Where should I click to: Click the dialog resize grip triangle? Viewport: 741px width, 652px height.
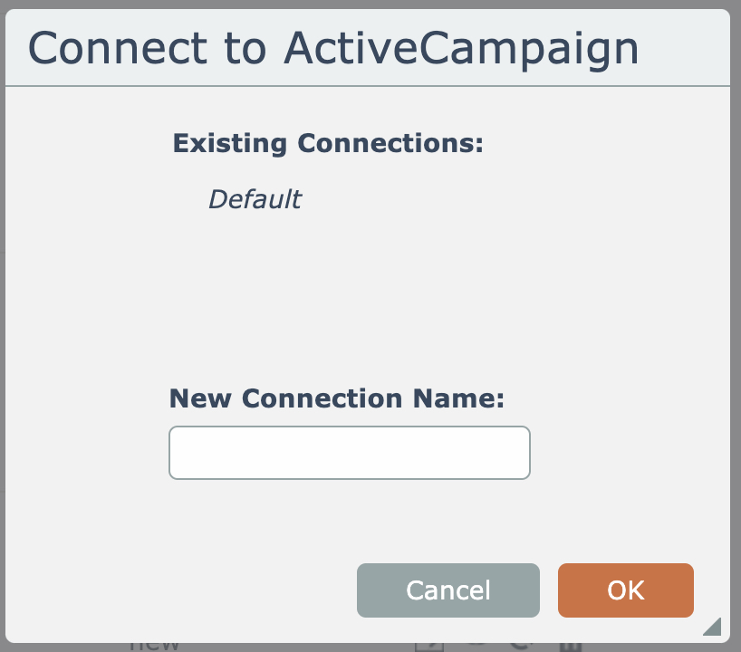pos(712,626)
